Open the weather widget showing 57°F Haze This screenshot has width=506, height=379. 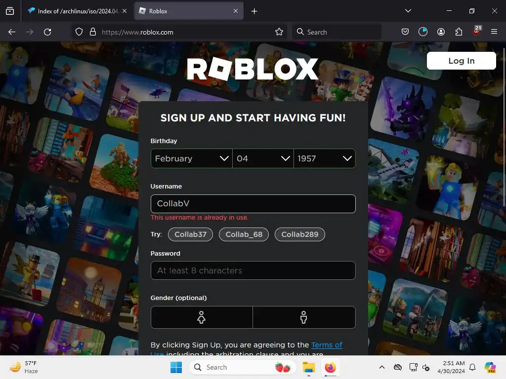[23, 367]
